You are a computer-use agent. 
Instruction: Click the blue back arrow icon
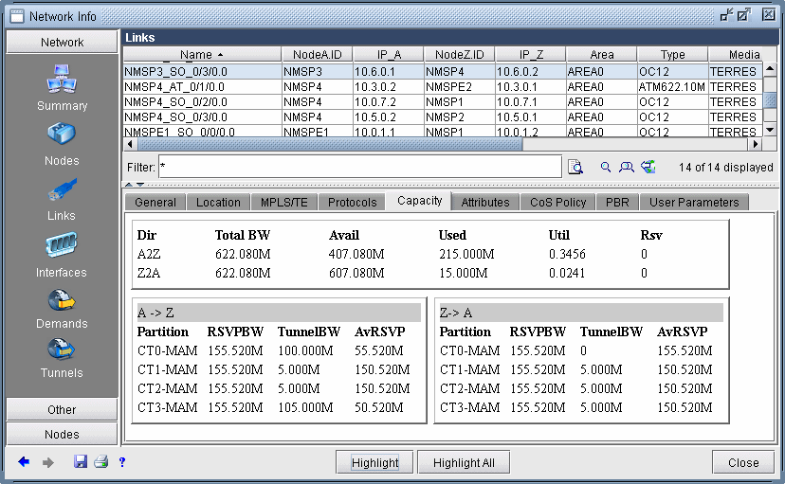24,462
